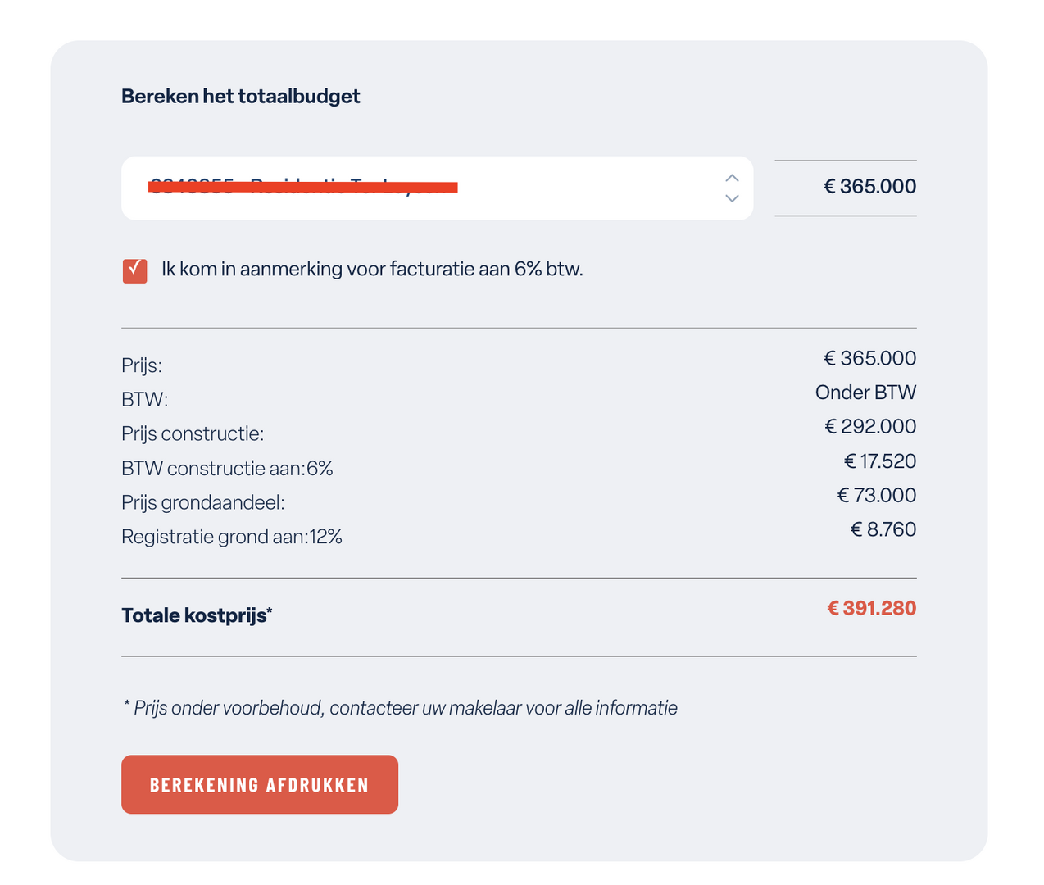The width and height of the screenshot is (1044, 885).
Task: Click the Prijs constructie amount € 292.000
Action: tap(870, 427)
